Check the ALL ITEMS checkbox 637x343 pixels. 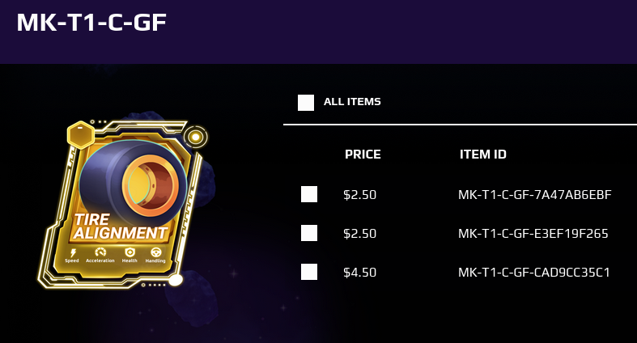(x=306, y=103)
